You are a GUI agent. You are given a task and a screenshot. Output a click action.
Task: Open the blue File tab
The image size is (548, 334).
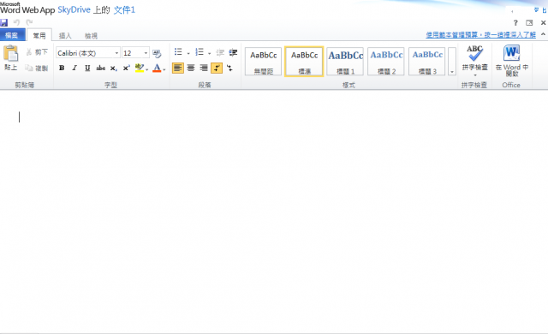point(12,35)
